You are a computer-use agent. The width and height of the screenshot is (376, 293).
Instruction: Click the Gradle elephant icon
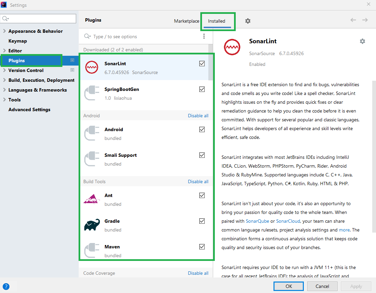pos(92,225)
